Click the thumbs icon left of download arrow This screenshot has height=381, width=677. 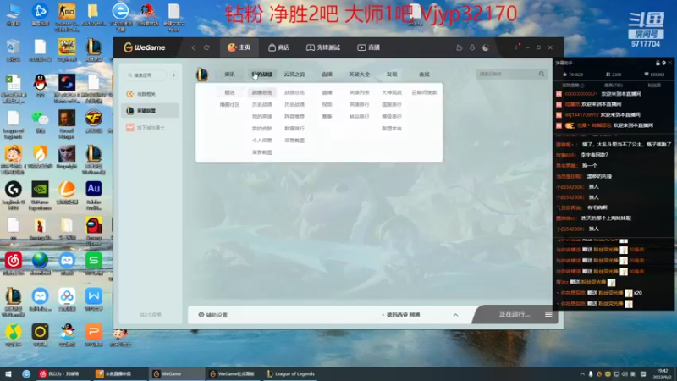pyautogui.click(x=460, y=47)
